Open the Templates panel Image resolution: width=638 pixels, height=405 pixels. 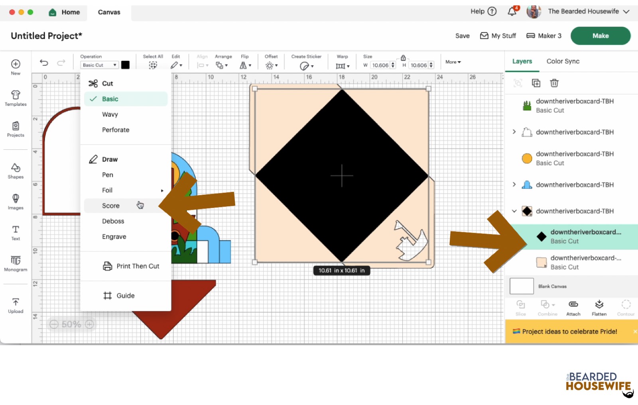(x=16, y=98)
